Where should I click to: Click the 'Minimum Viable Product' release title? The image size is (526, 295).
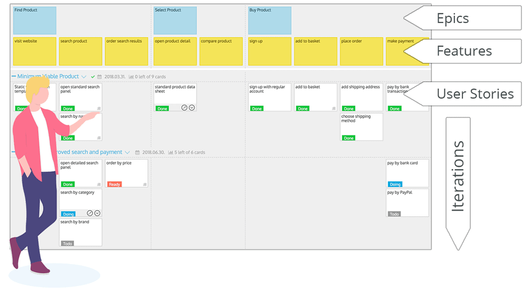pyautogui.click(x=48, y=76)
